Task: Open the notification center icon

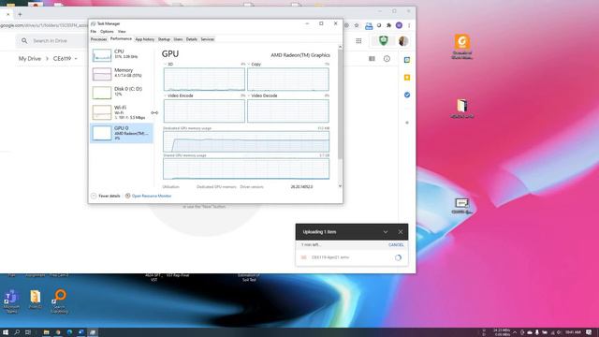Action: point(589,332)
